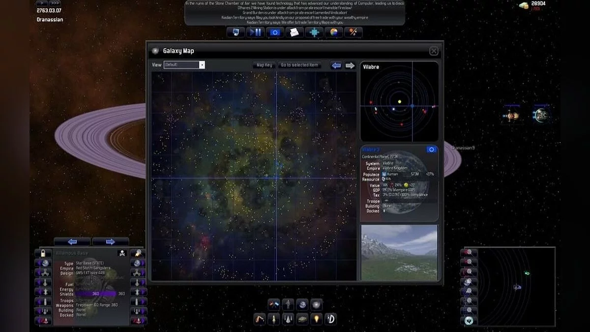Cycle to previous space station icon
590x332 pixels.
pos(43,273)
